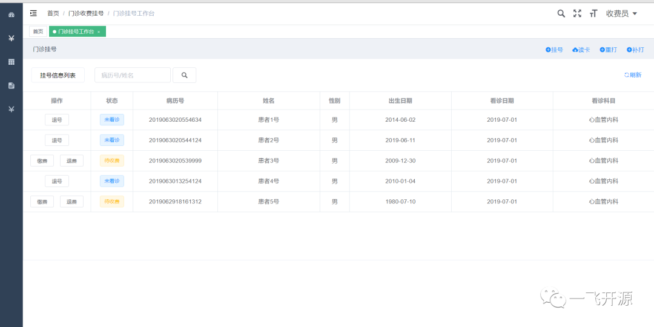
Task: Open the font size icon in header
Action: point(593,13)
